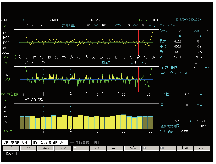
Task: Click the 最小 thickness value 370.2
Action: [x=177, y=52]
